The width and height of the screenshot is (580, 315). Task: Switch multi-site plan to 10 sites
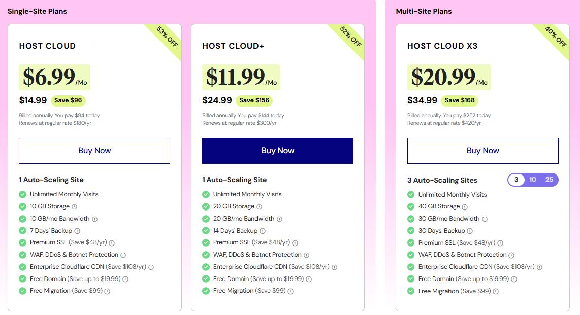point(533,180)
